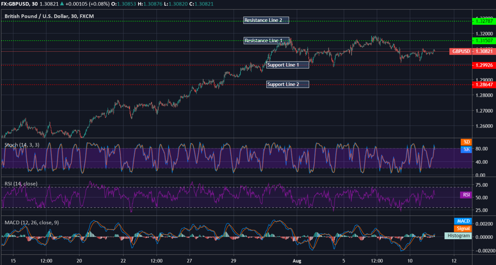Click the orange Signal label tag
496x265 pixels.
tap(463, 228)
